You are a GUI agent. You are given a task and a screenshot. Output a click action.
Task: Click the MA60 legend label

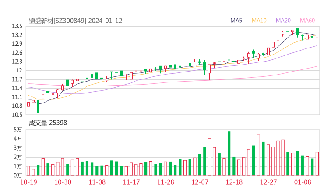307,21
